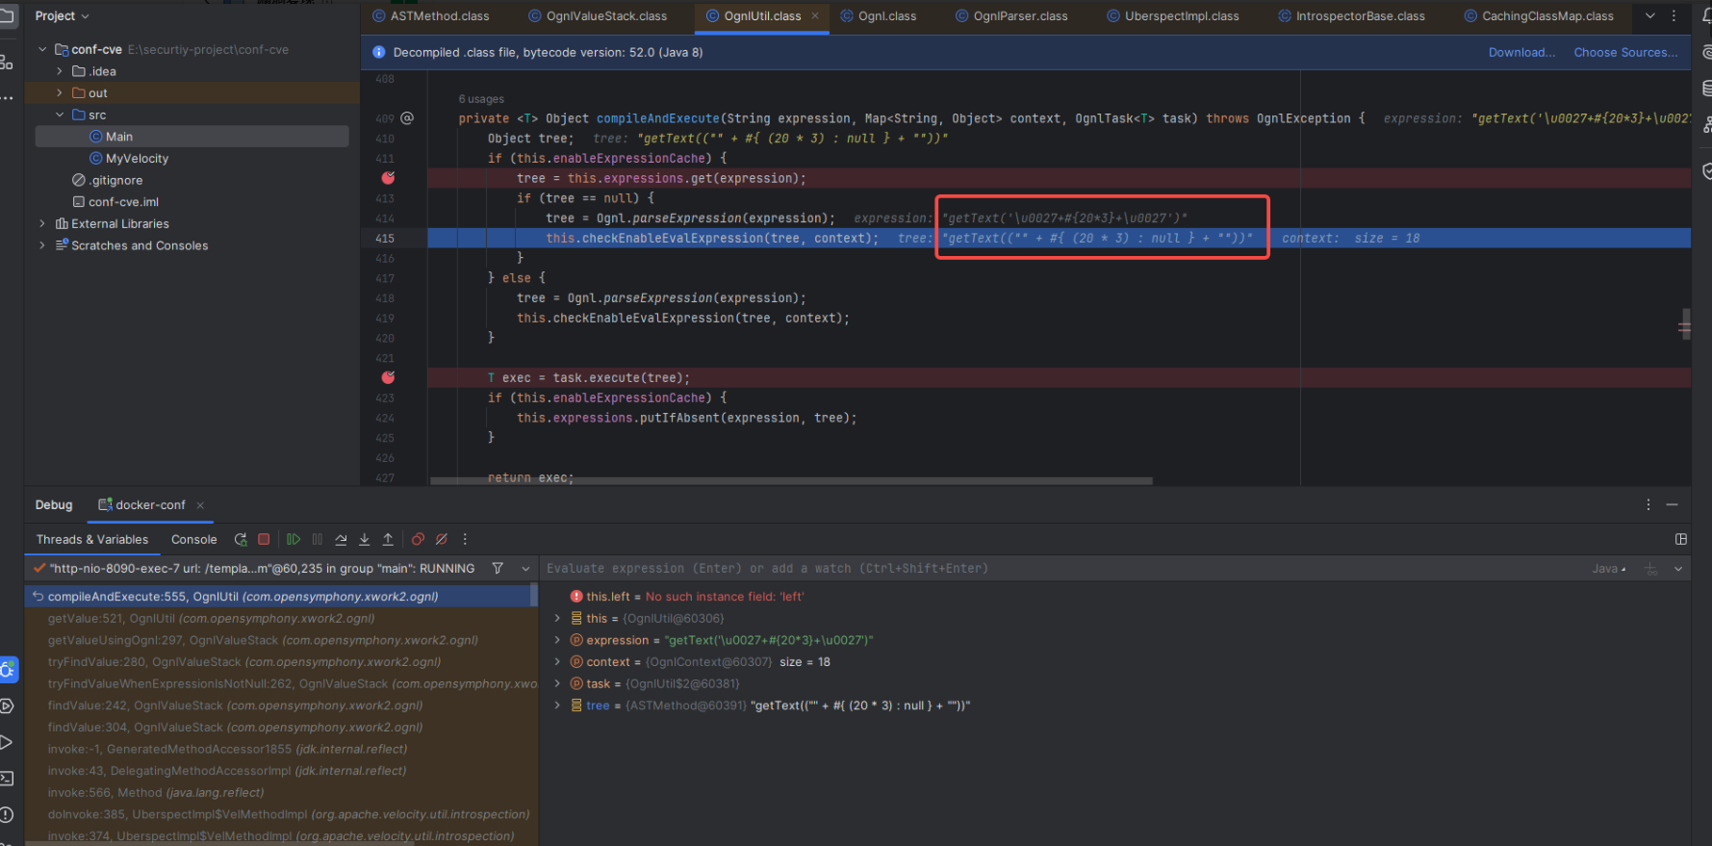1712x846 pixels.
Task: Stop the debug session with red square
Action: click(x=264, y=540)
